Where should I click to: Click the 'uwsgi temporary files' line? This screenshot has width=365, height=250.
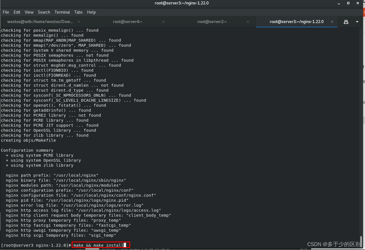click(x=63, y=230)
